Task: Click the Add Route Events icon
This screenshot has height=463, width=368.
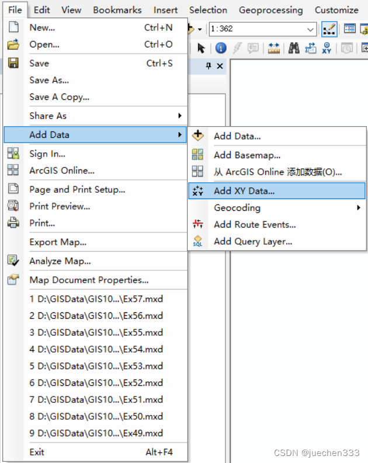Action: 198,224
